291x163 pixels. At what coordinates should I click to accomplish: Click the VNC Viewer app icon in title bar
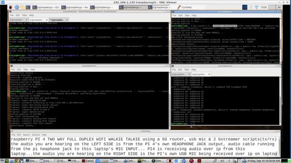(x=3, y=2)
